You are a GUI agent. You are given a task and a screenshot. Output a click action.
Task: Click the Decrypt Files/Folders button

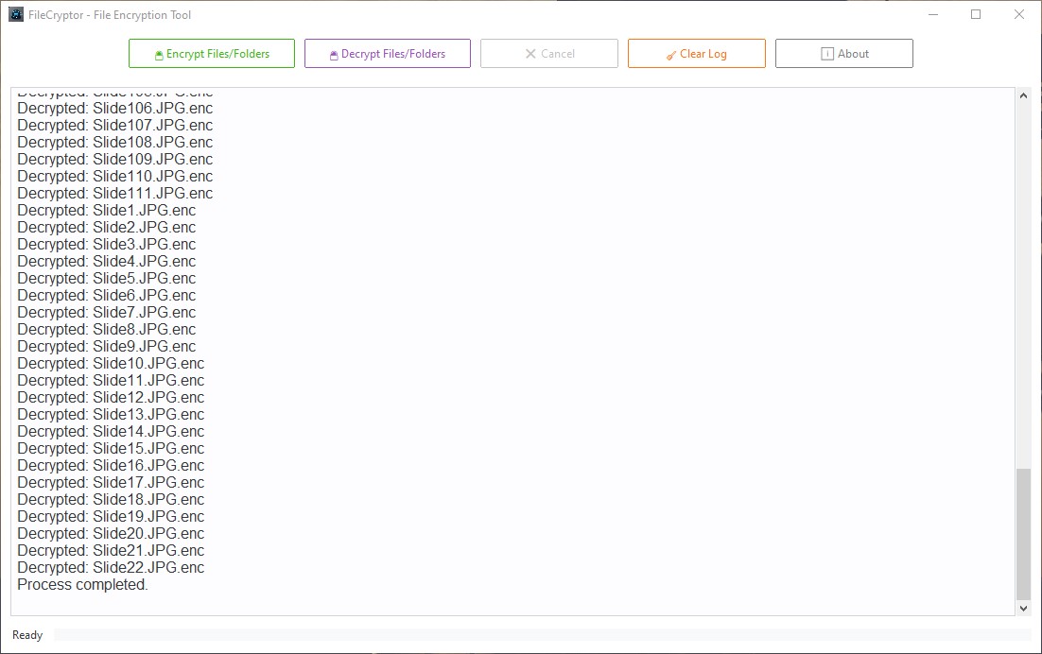[388, 54]
